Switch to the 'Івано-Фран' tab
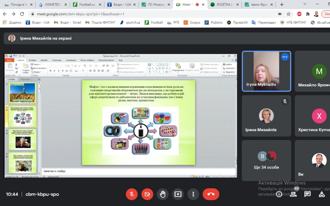The width and height of the screenshot is (330, 206). pyautogui.click(x=259, y=5)
